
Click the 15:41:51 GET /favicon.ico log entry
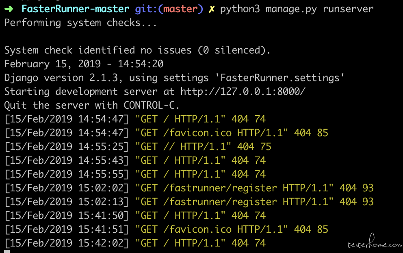[x=166, y=229]
